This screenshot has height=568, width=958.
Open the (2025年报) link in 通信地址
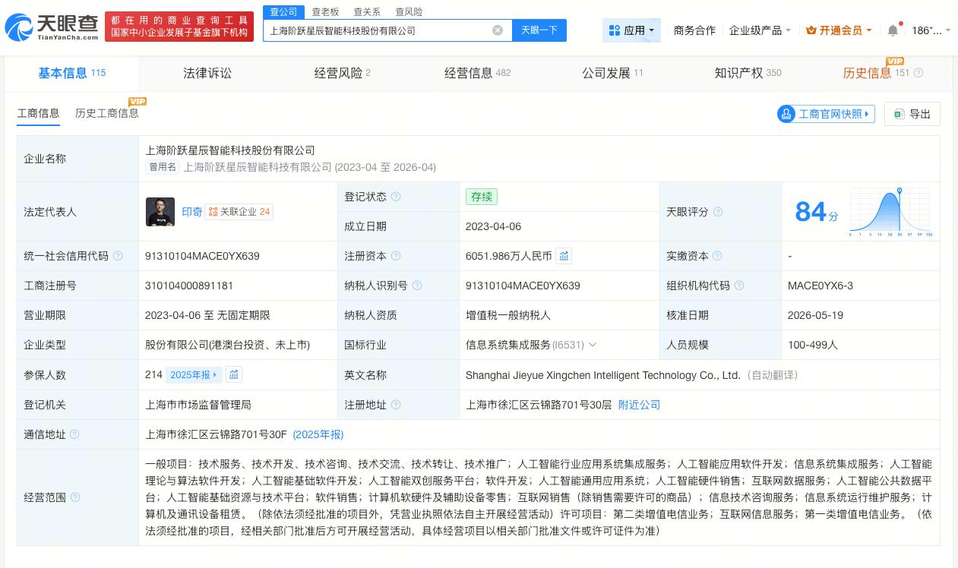coord(318,434)
